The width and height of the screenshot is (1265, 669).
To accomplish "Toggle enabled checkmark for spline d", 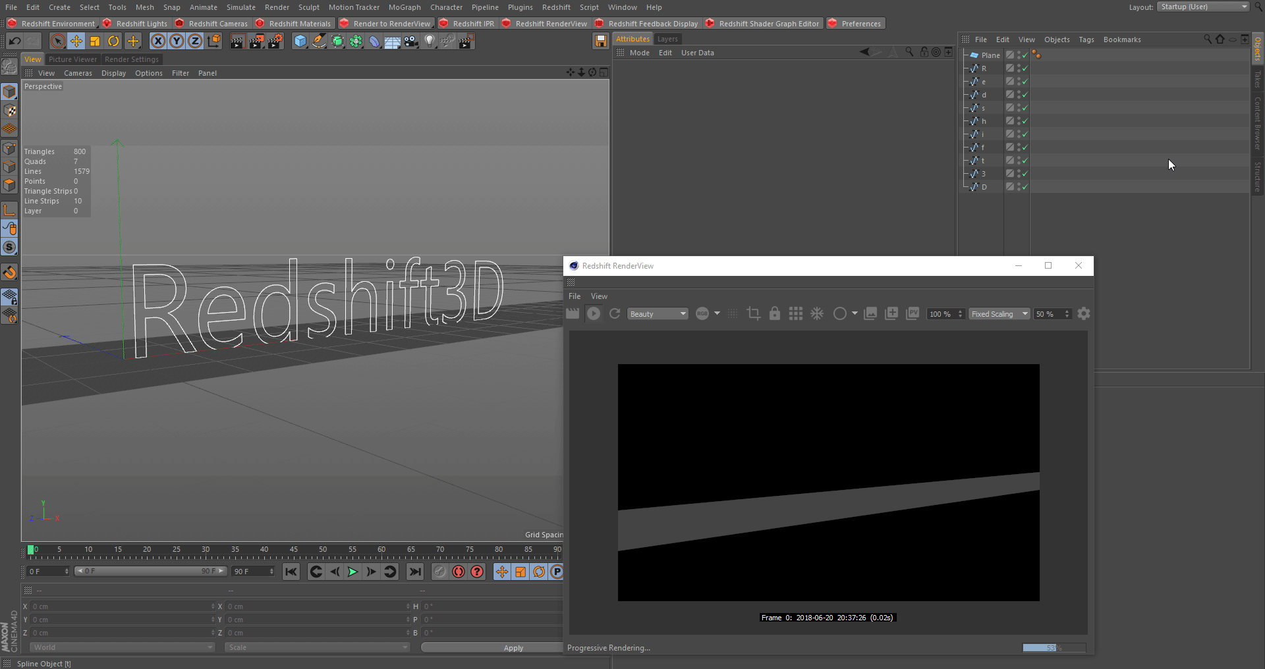I will [x=1025, y=95].
